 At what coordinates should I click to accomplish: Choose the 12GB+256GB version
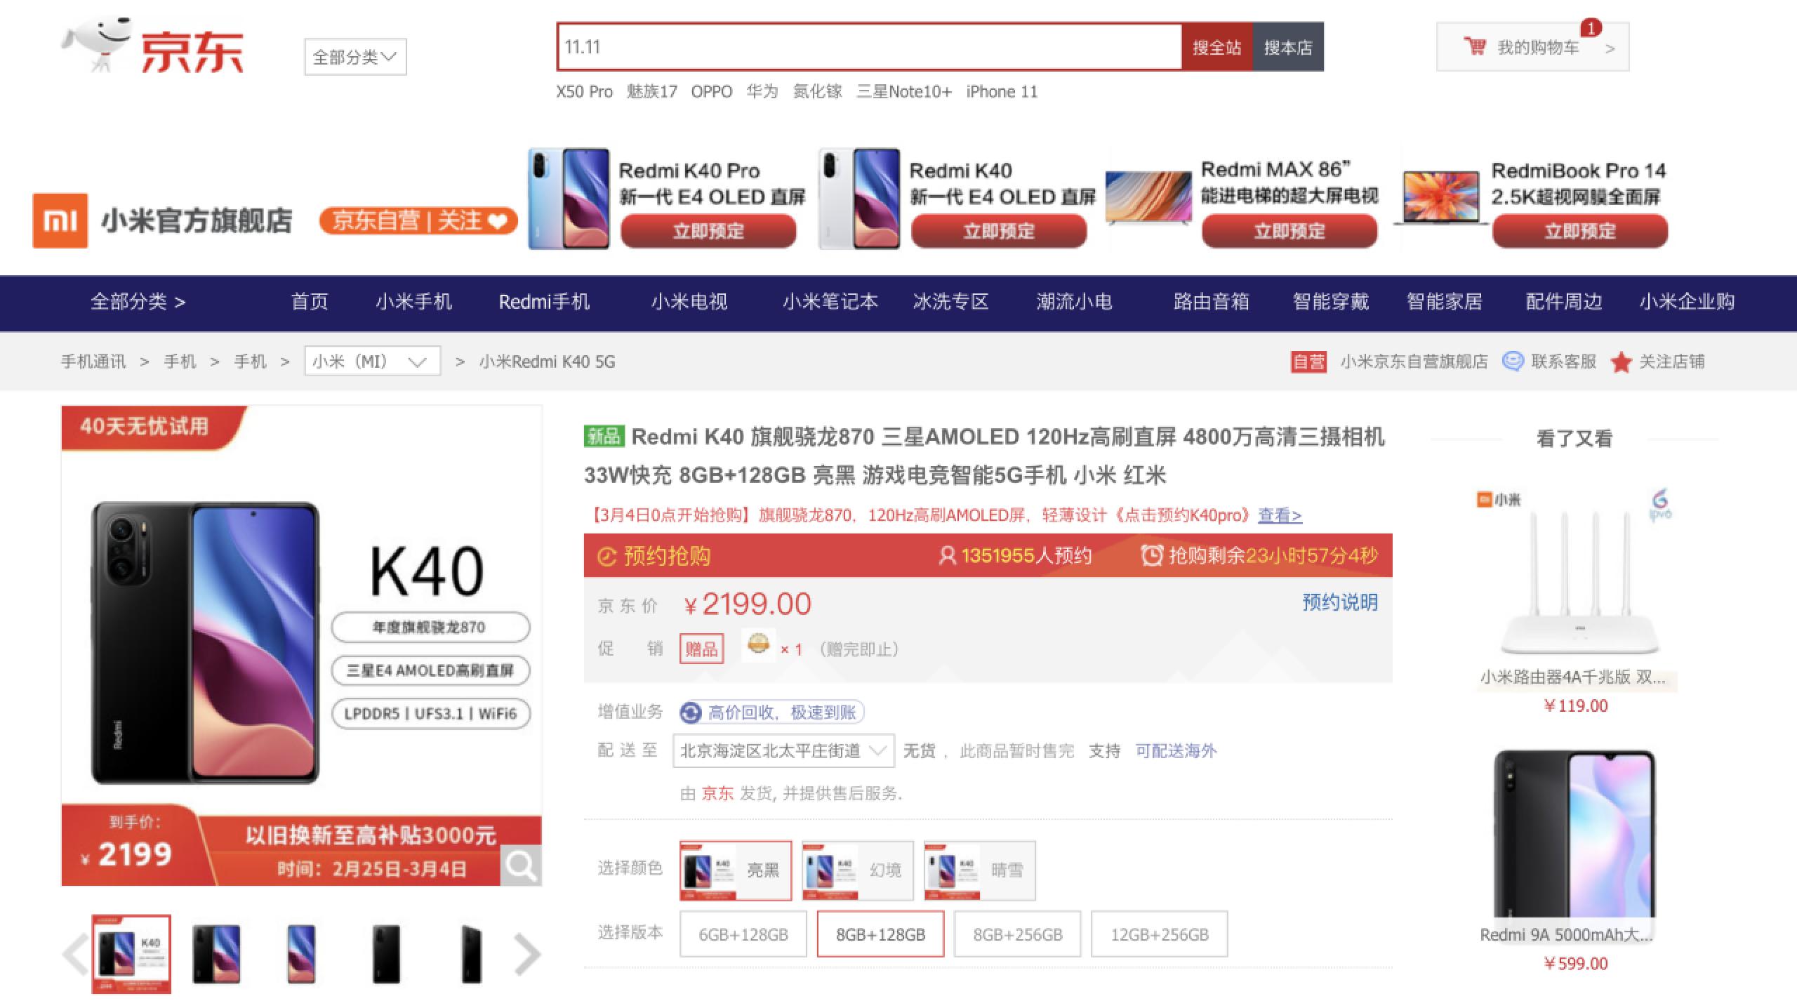pos(1159,934)
